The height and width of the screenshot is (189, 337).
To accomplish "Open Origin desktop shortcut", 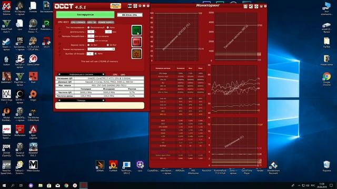I will coord(33,96).
